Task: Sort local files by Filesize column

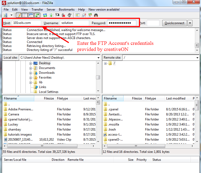Action: (45, 98)
